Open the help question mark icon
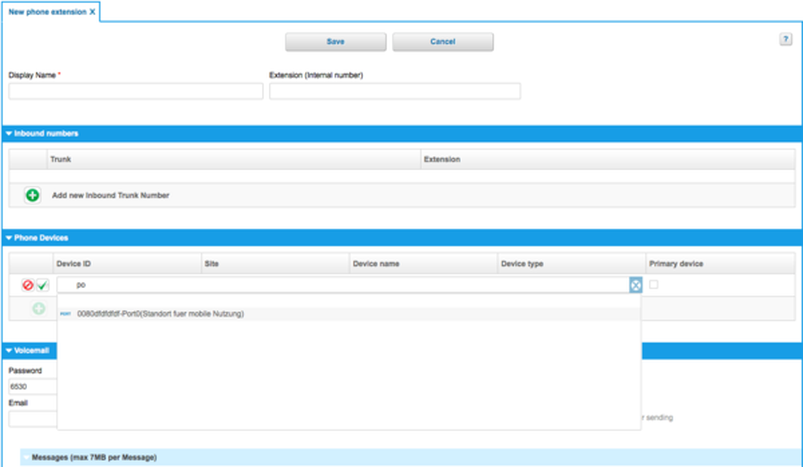 click(786, 39)
